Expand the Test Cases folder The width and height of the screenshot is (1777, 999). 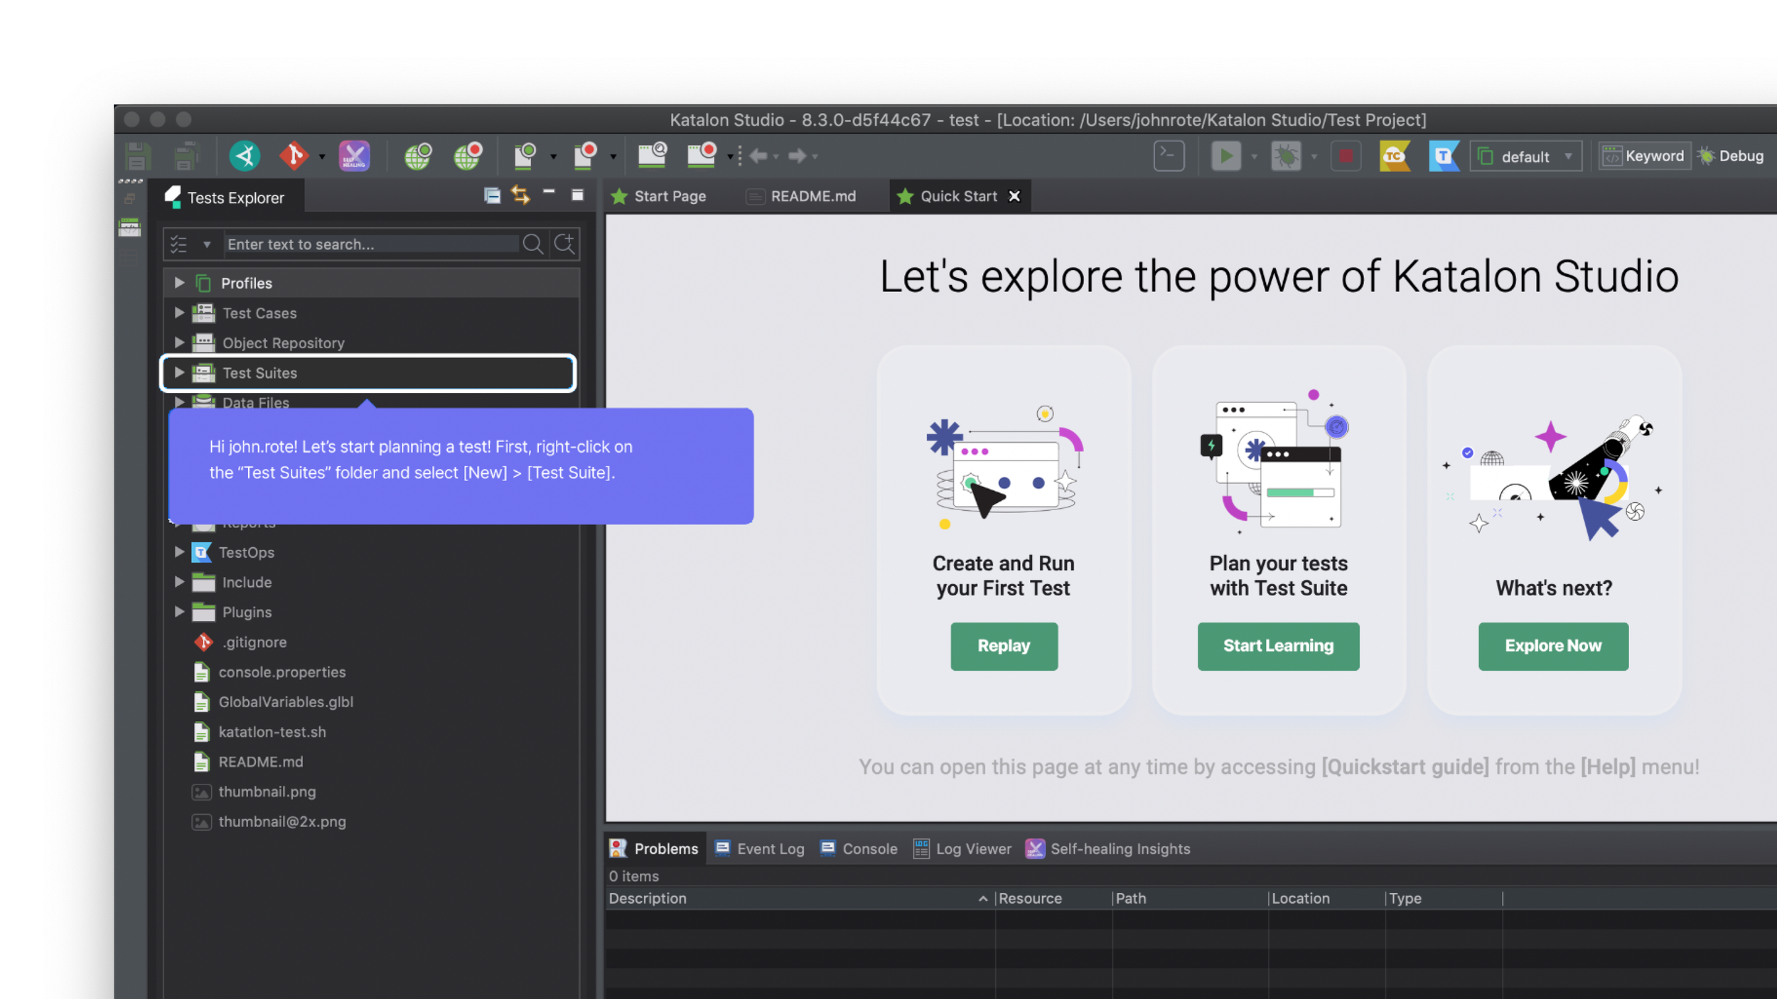coord(179,313)
